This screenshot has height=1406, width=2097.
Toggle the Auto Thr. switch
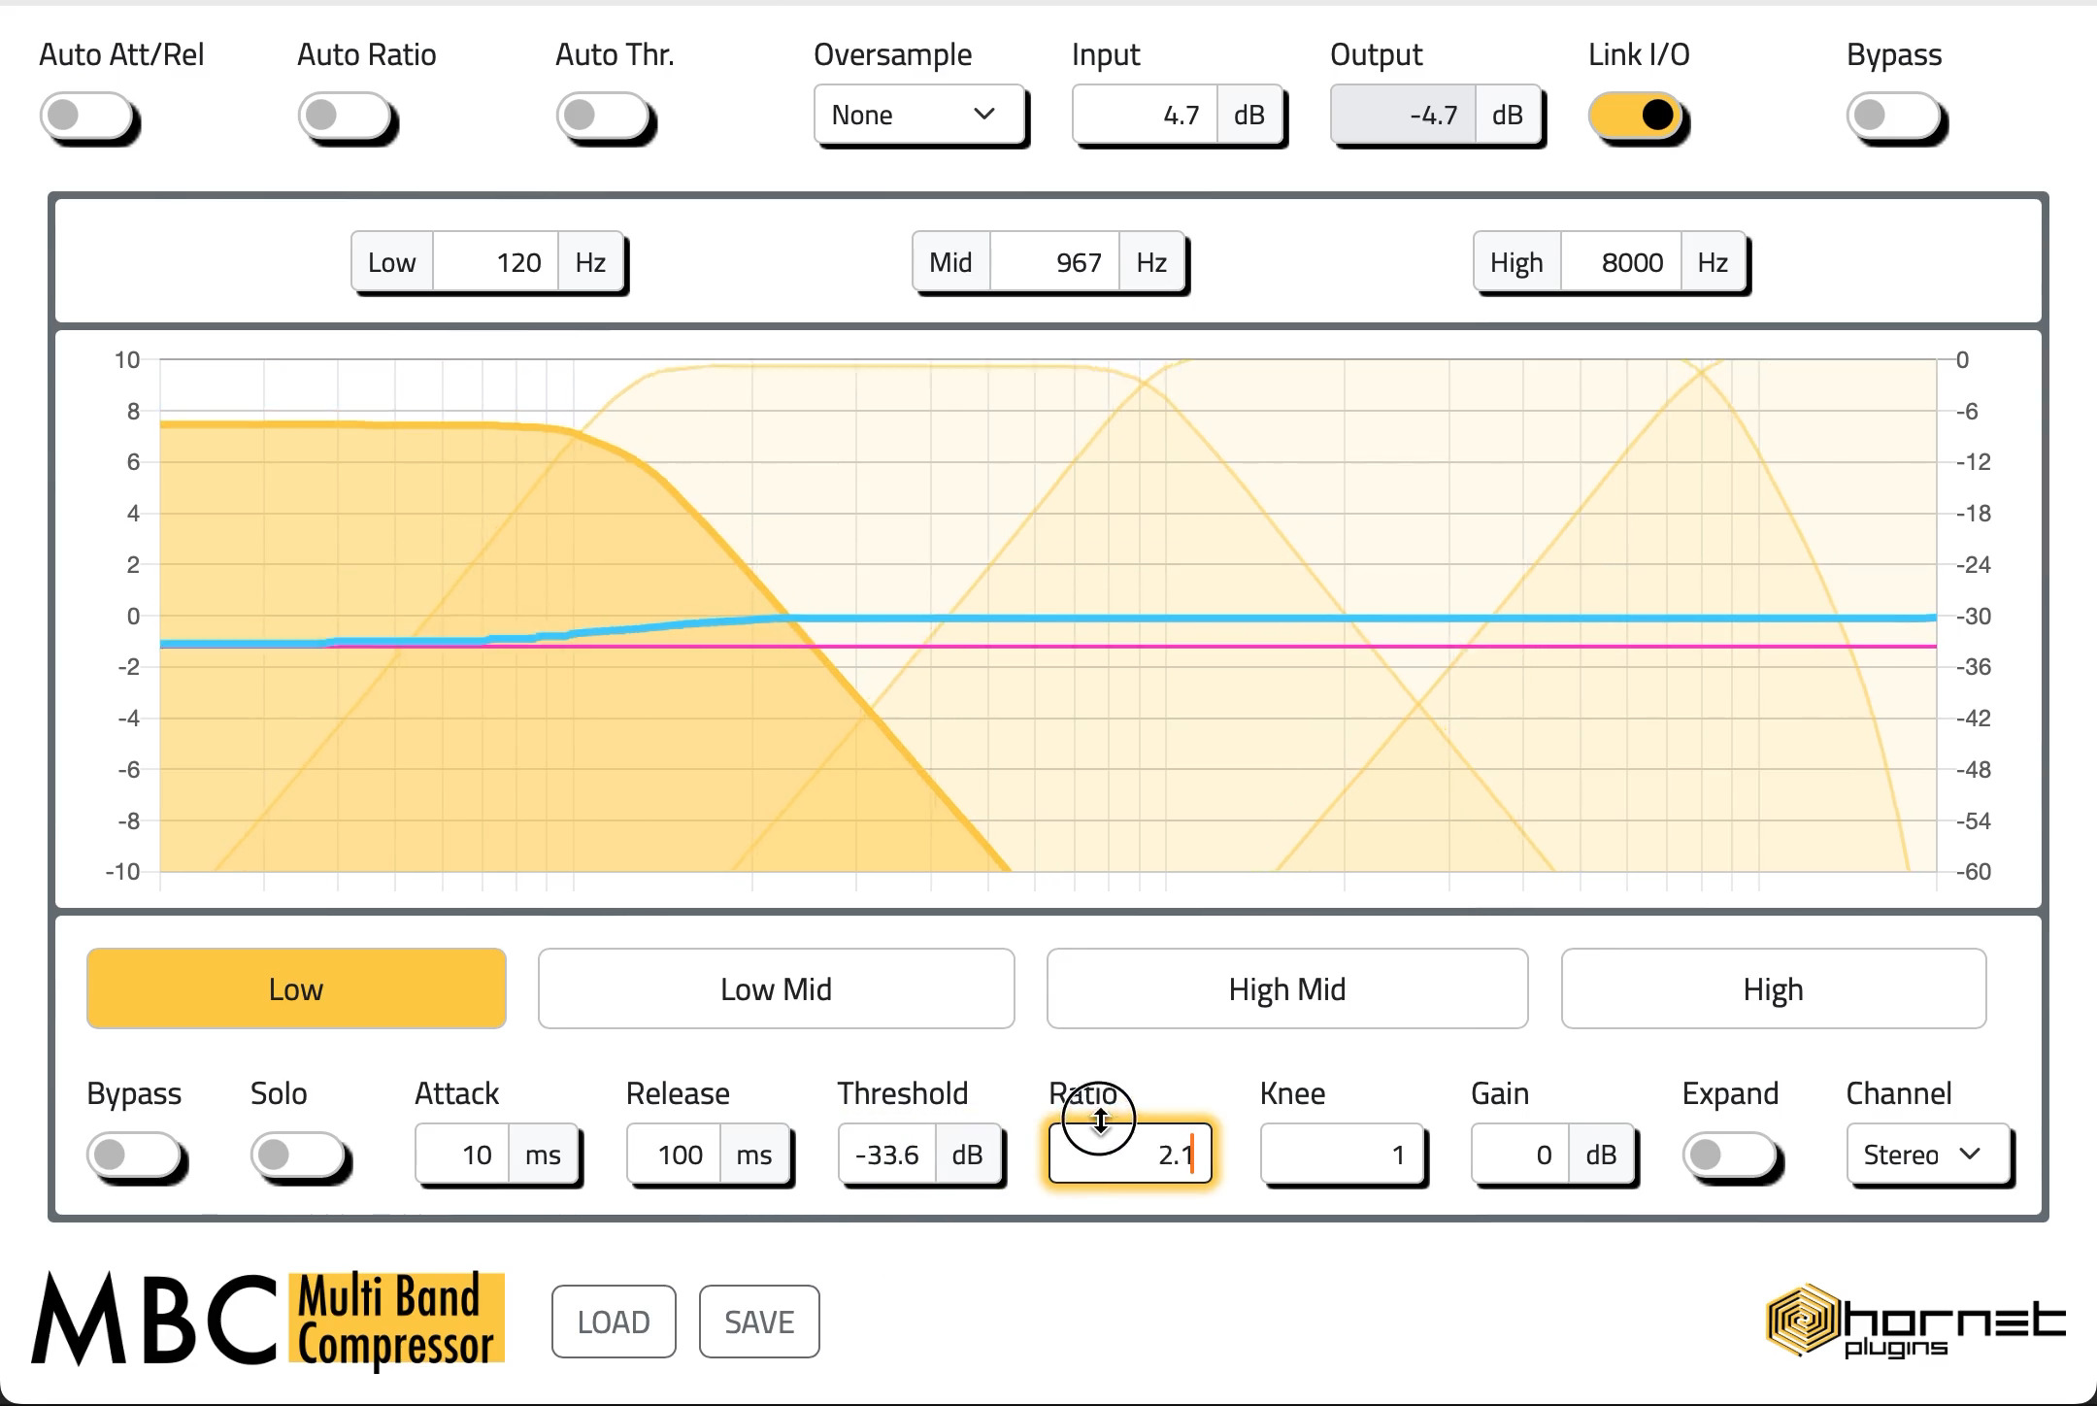point(603,116)
